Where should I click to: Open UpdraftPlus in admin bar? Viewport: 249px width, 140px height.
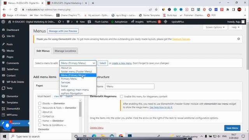pyautogui.click(x=177, y=22)
